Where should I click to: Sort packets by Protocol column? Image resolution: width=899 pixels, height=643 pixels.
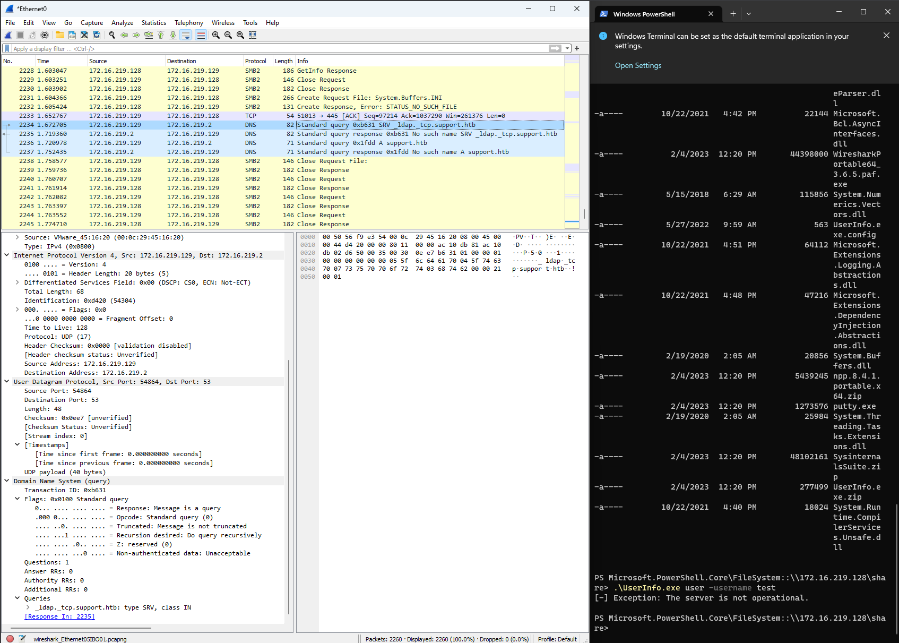click(x=257, y=61)
